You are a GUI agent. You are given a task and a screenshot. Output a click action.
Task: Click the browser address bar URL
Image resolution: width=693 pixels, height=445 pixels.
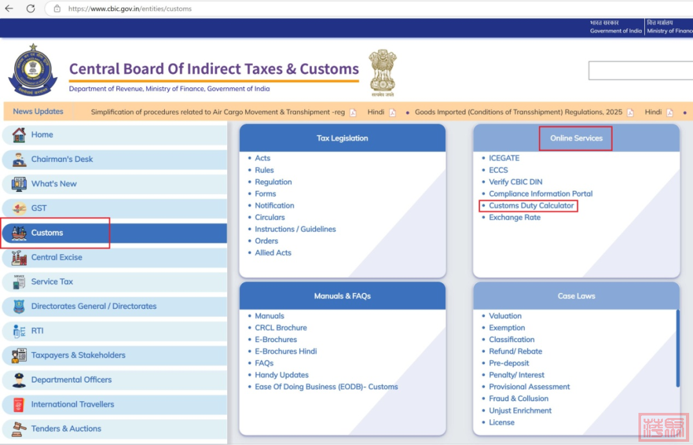coord(130,9)
